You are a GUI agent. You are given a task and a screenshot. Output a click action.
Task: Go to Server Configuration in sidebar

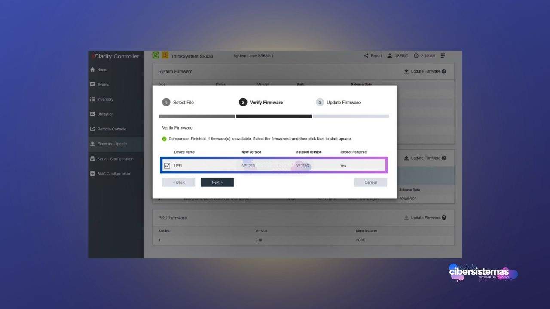point(116,159)
